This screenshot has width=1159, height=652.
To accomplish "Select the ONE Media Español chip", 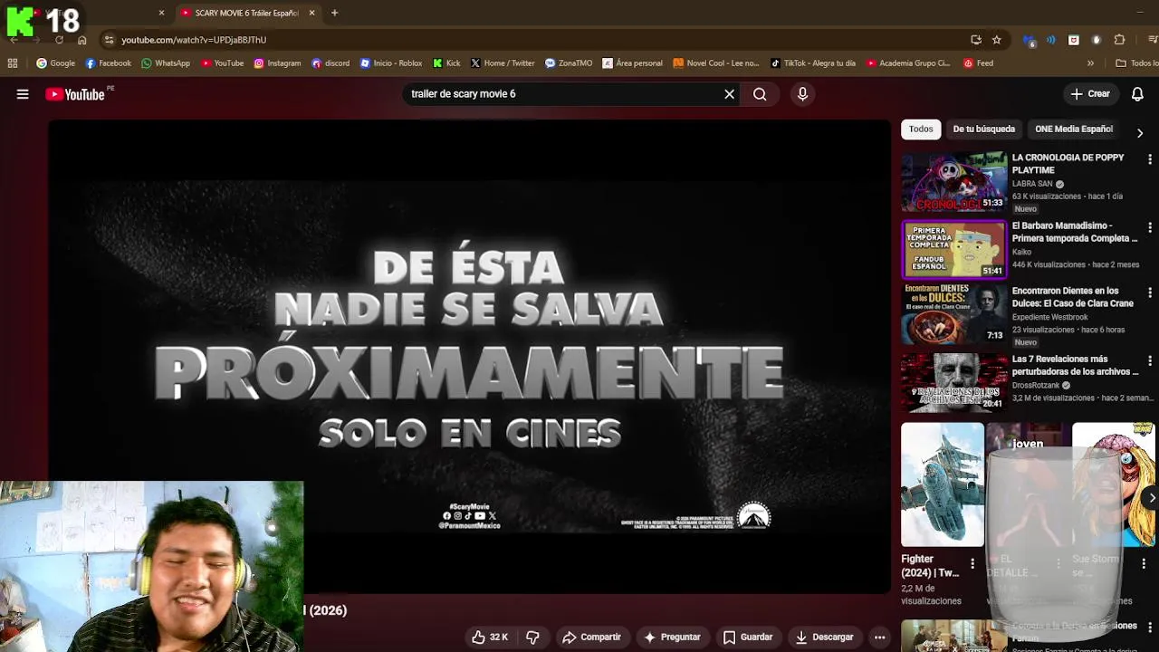I will [x=1073, y=129].
